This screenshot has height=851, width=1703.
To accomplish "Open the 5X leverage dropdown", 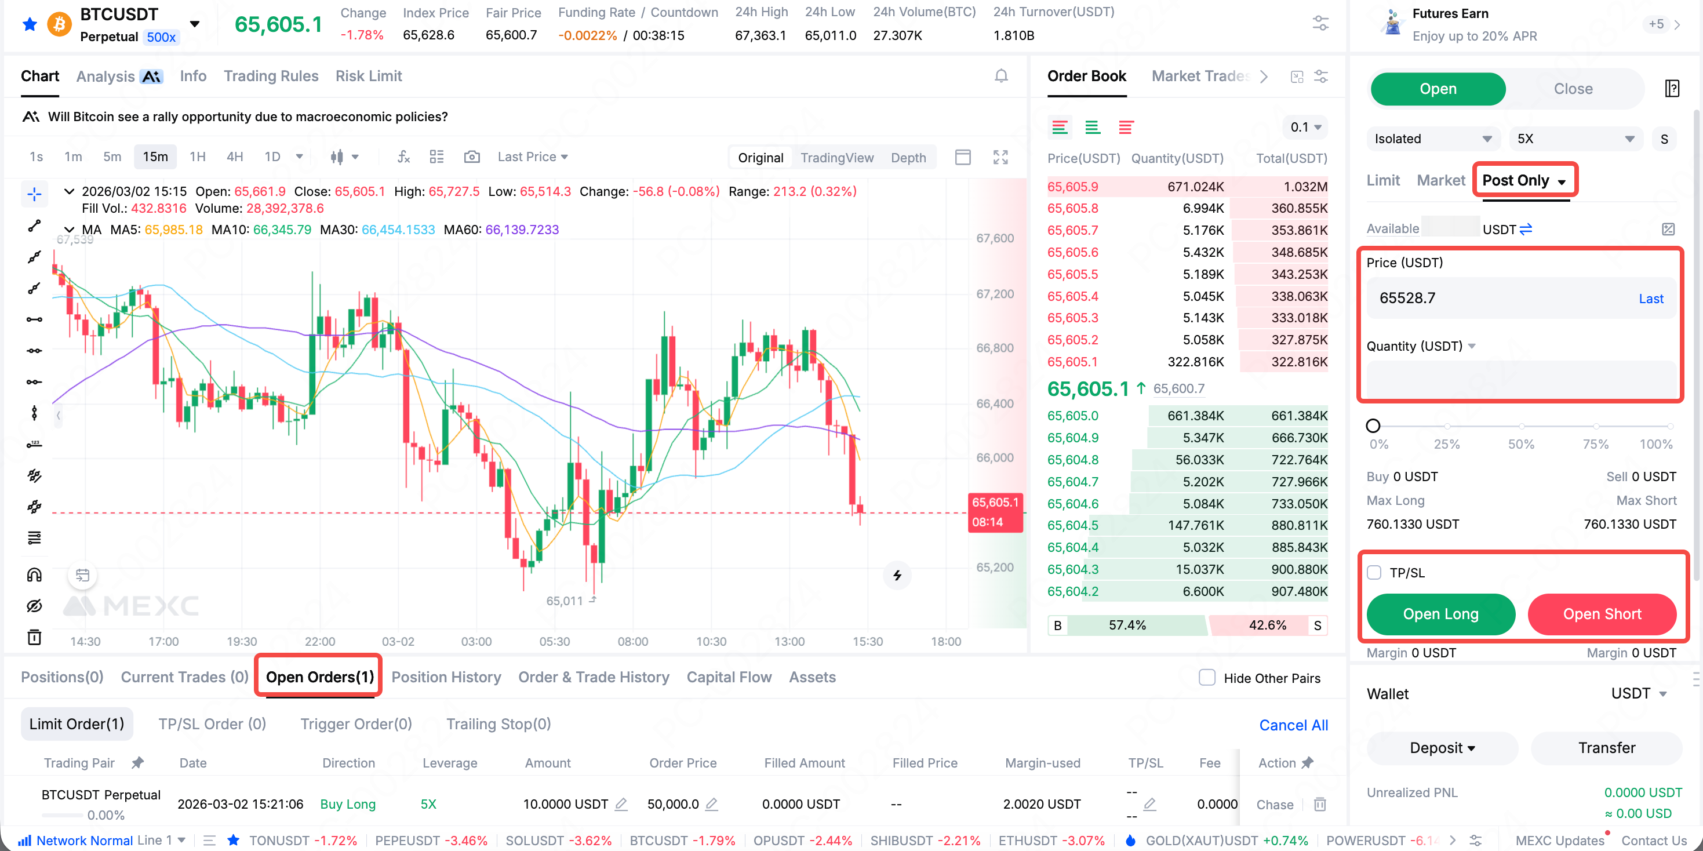I will click(1575, 139).
